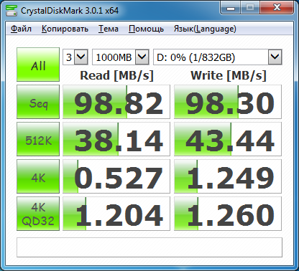Start the 512K random test
The height and width of the screenshot is (271, 299).
click(x=38, y=139)
